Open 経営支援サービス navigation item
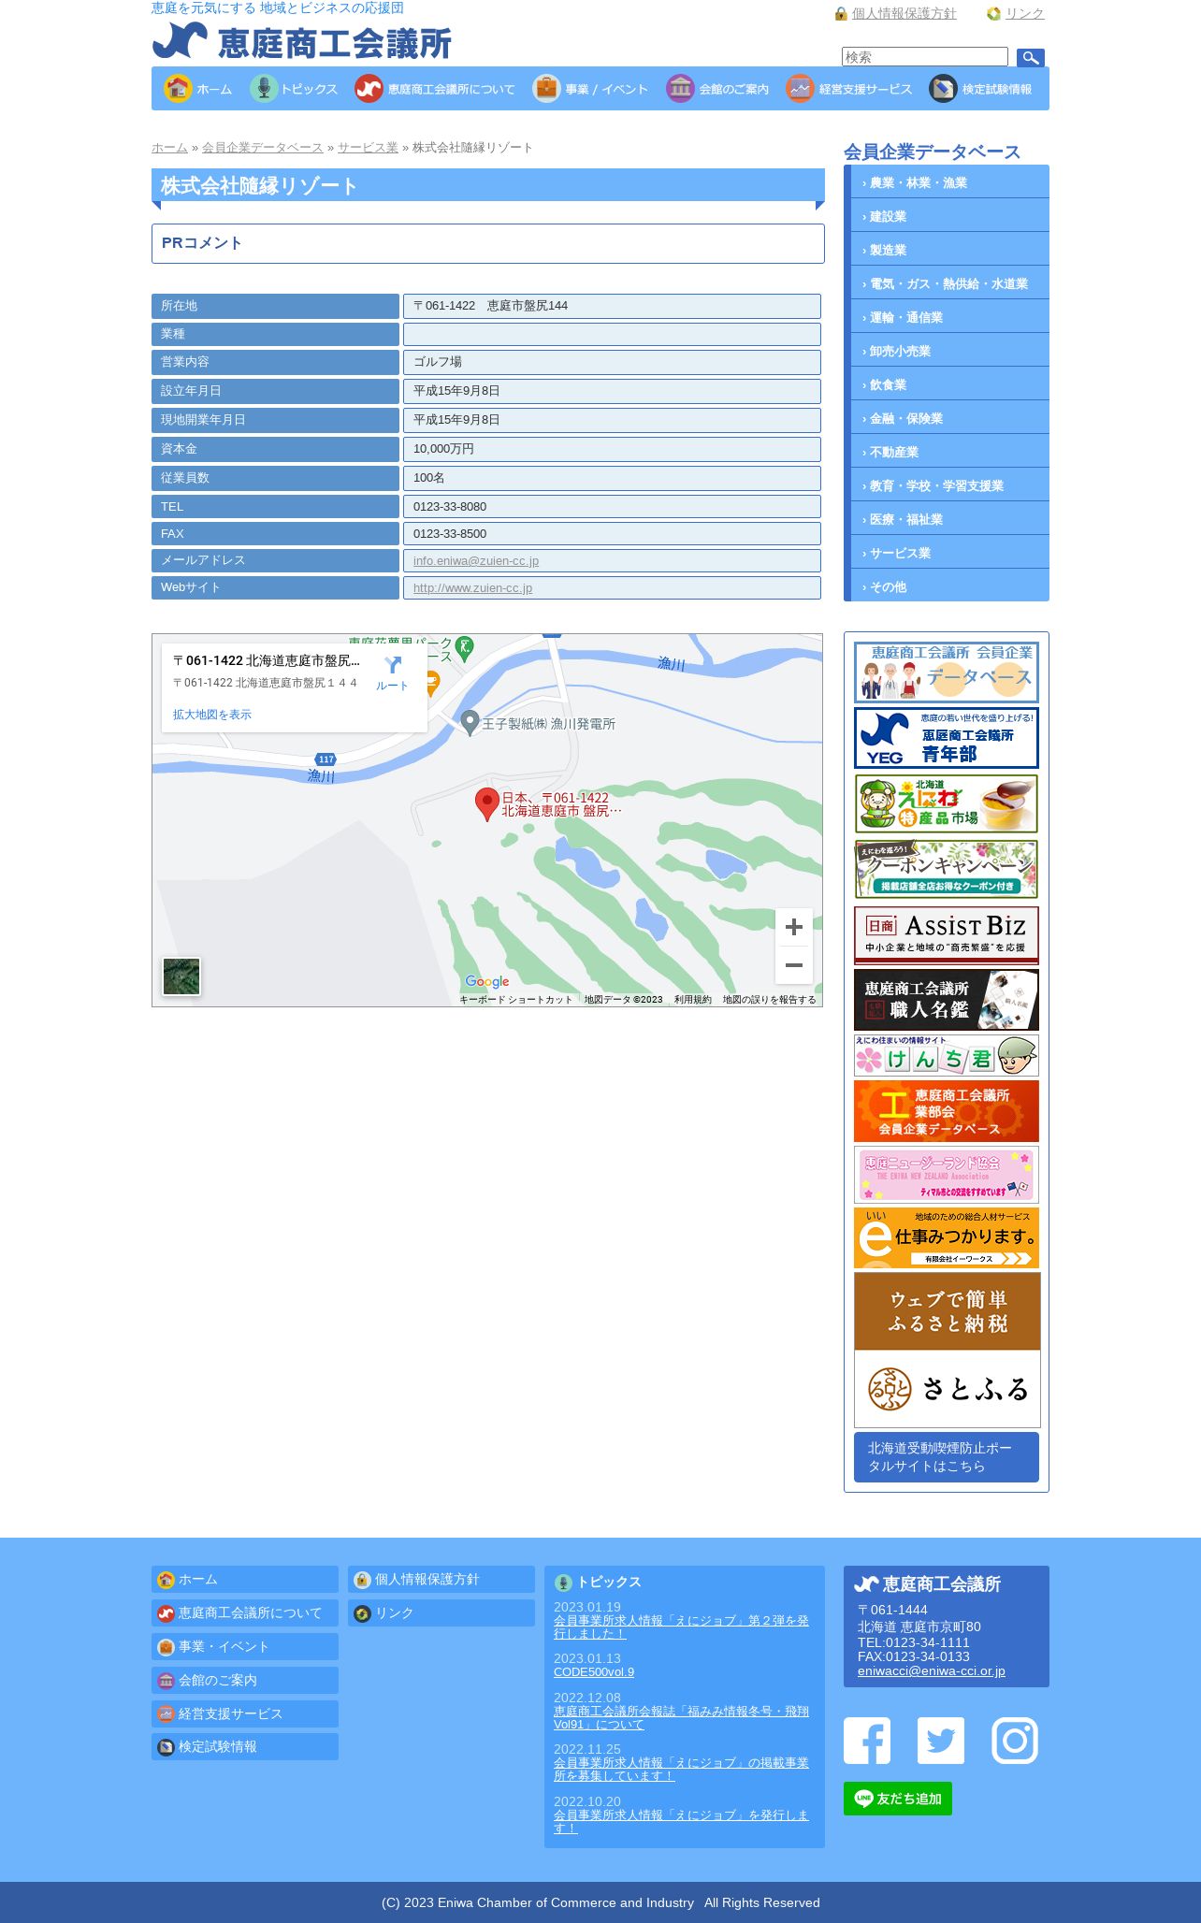Image resolution: width=1201 pixels, height=1923 pixels. [x=848, y=89]
